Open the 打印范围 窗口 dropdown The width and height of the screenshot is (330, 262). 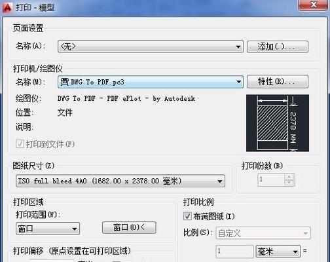[48, 229]
